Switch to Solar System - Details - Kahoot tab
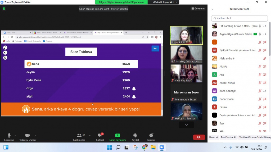Image resolution: width=271 pixels, height=152 pixels. click(x=78, y=33)
